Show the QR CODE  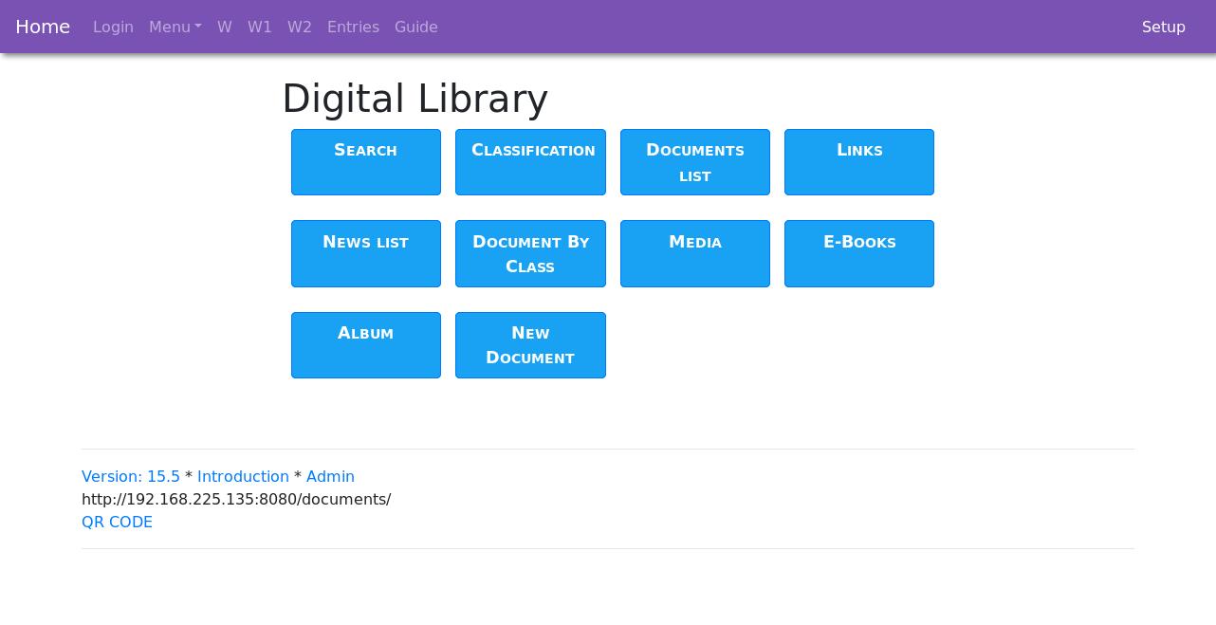(x=117, y=522)
